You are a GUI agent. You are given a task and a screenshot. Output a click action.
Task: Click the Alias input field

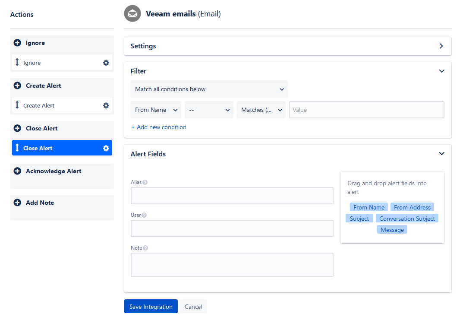pyautogui.click(x=232, y=196)
